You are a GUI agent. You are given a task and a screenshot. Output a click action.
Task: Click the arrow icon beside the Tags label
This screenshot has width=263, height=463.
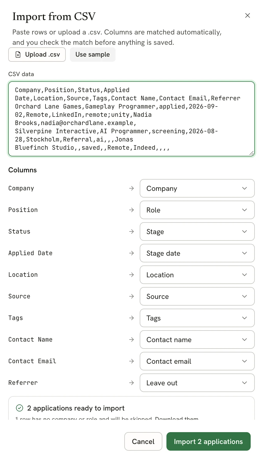coord(131,318)
